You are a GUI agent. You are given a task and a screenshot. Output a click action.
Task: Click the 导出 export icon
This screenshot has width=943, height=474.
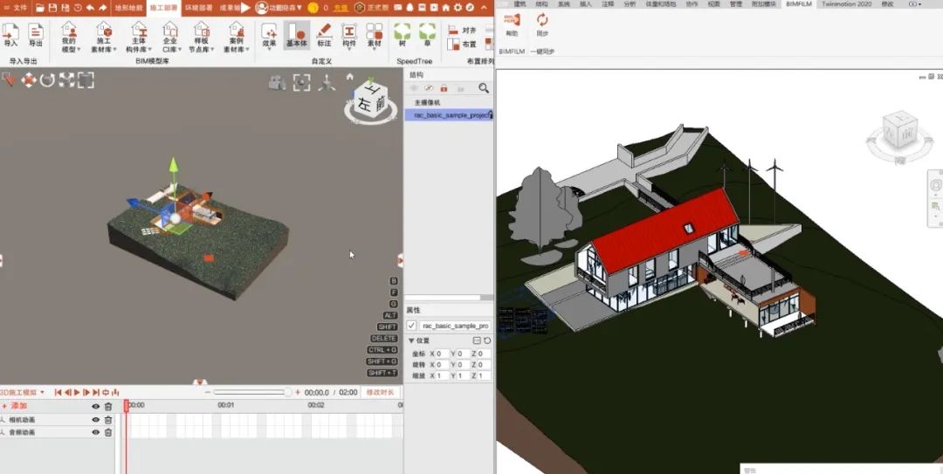coord(36,36)
